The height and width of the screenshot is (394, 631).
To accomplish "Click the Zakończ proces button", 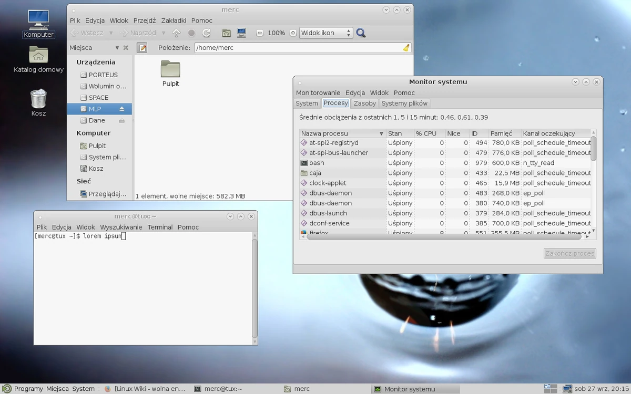I will [569, 253].
